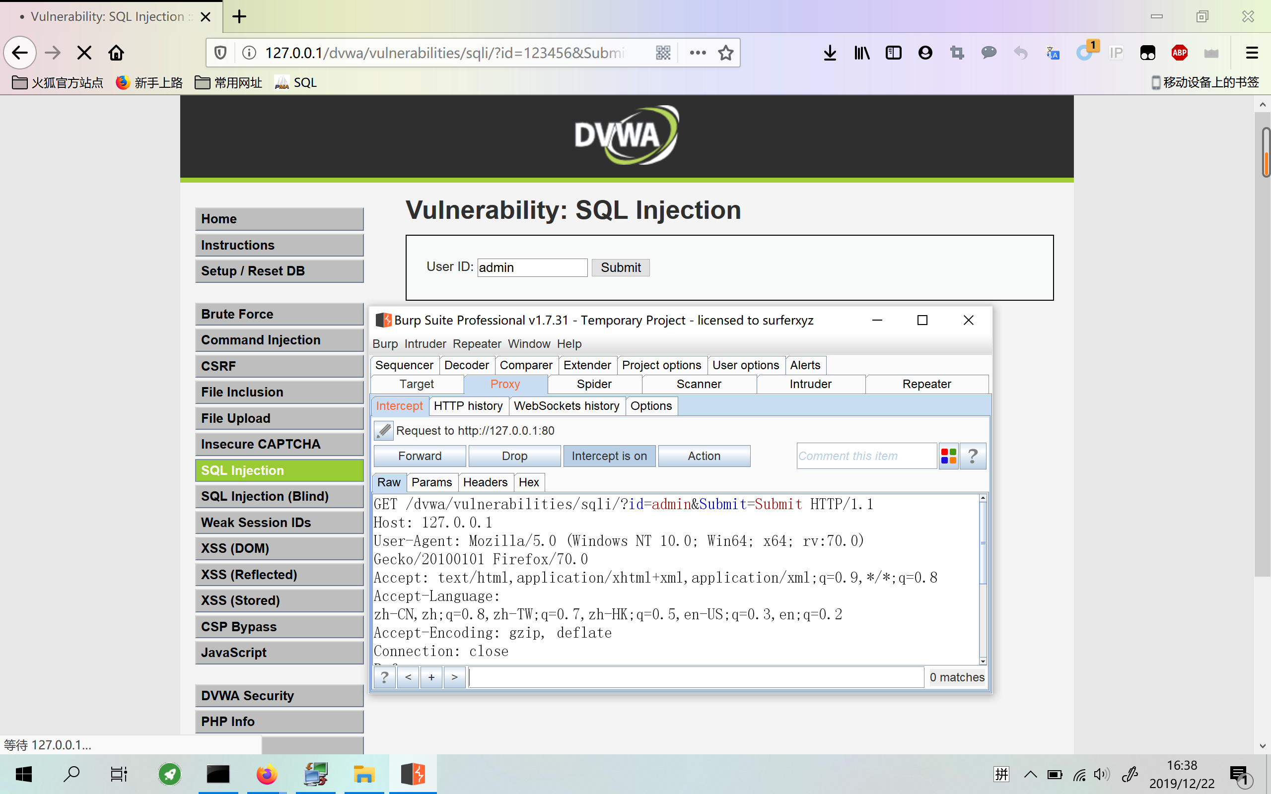This screenshot has height=794, width=1271.
Task: Open the Repeater menu in Burp
Action: pos(476,344)
